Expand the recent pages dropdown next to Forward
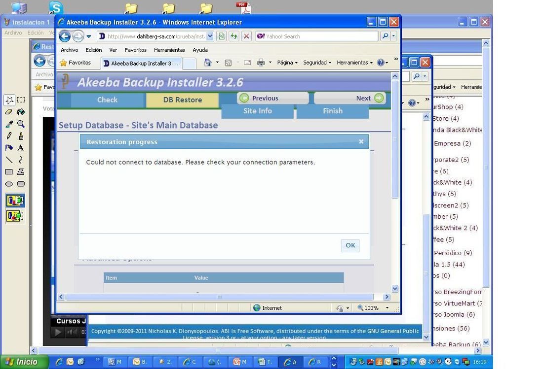The height and width of the screenshot is (369, 543). [89, 36]
